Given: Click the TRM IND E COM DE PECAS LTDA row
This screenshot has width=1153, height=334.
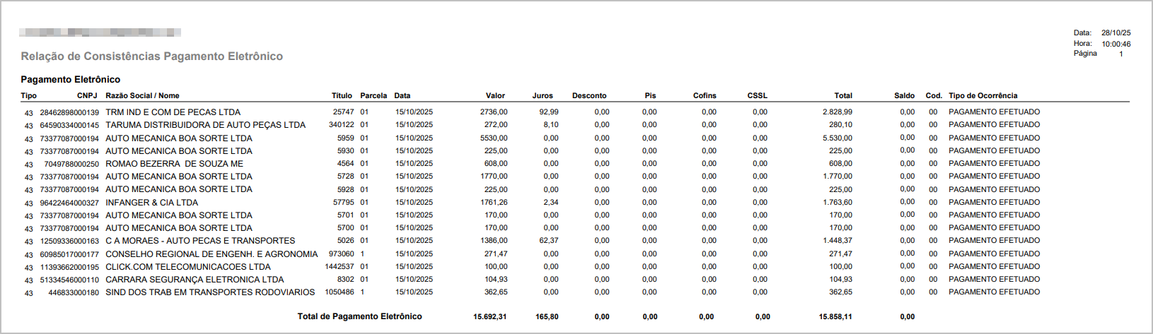Looking at the screenshot, I should tap(173, 112).
